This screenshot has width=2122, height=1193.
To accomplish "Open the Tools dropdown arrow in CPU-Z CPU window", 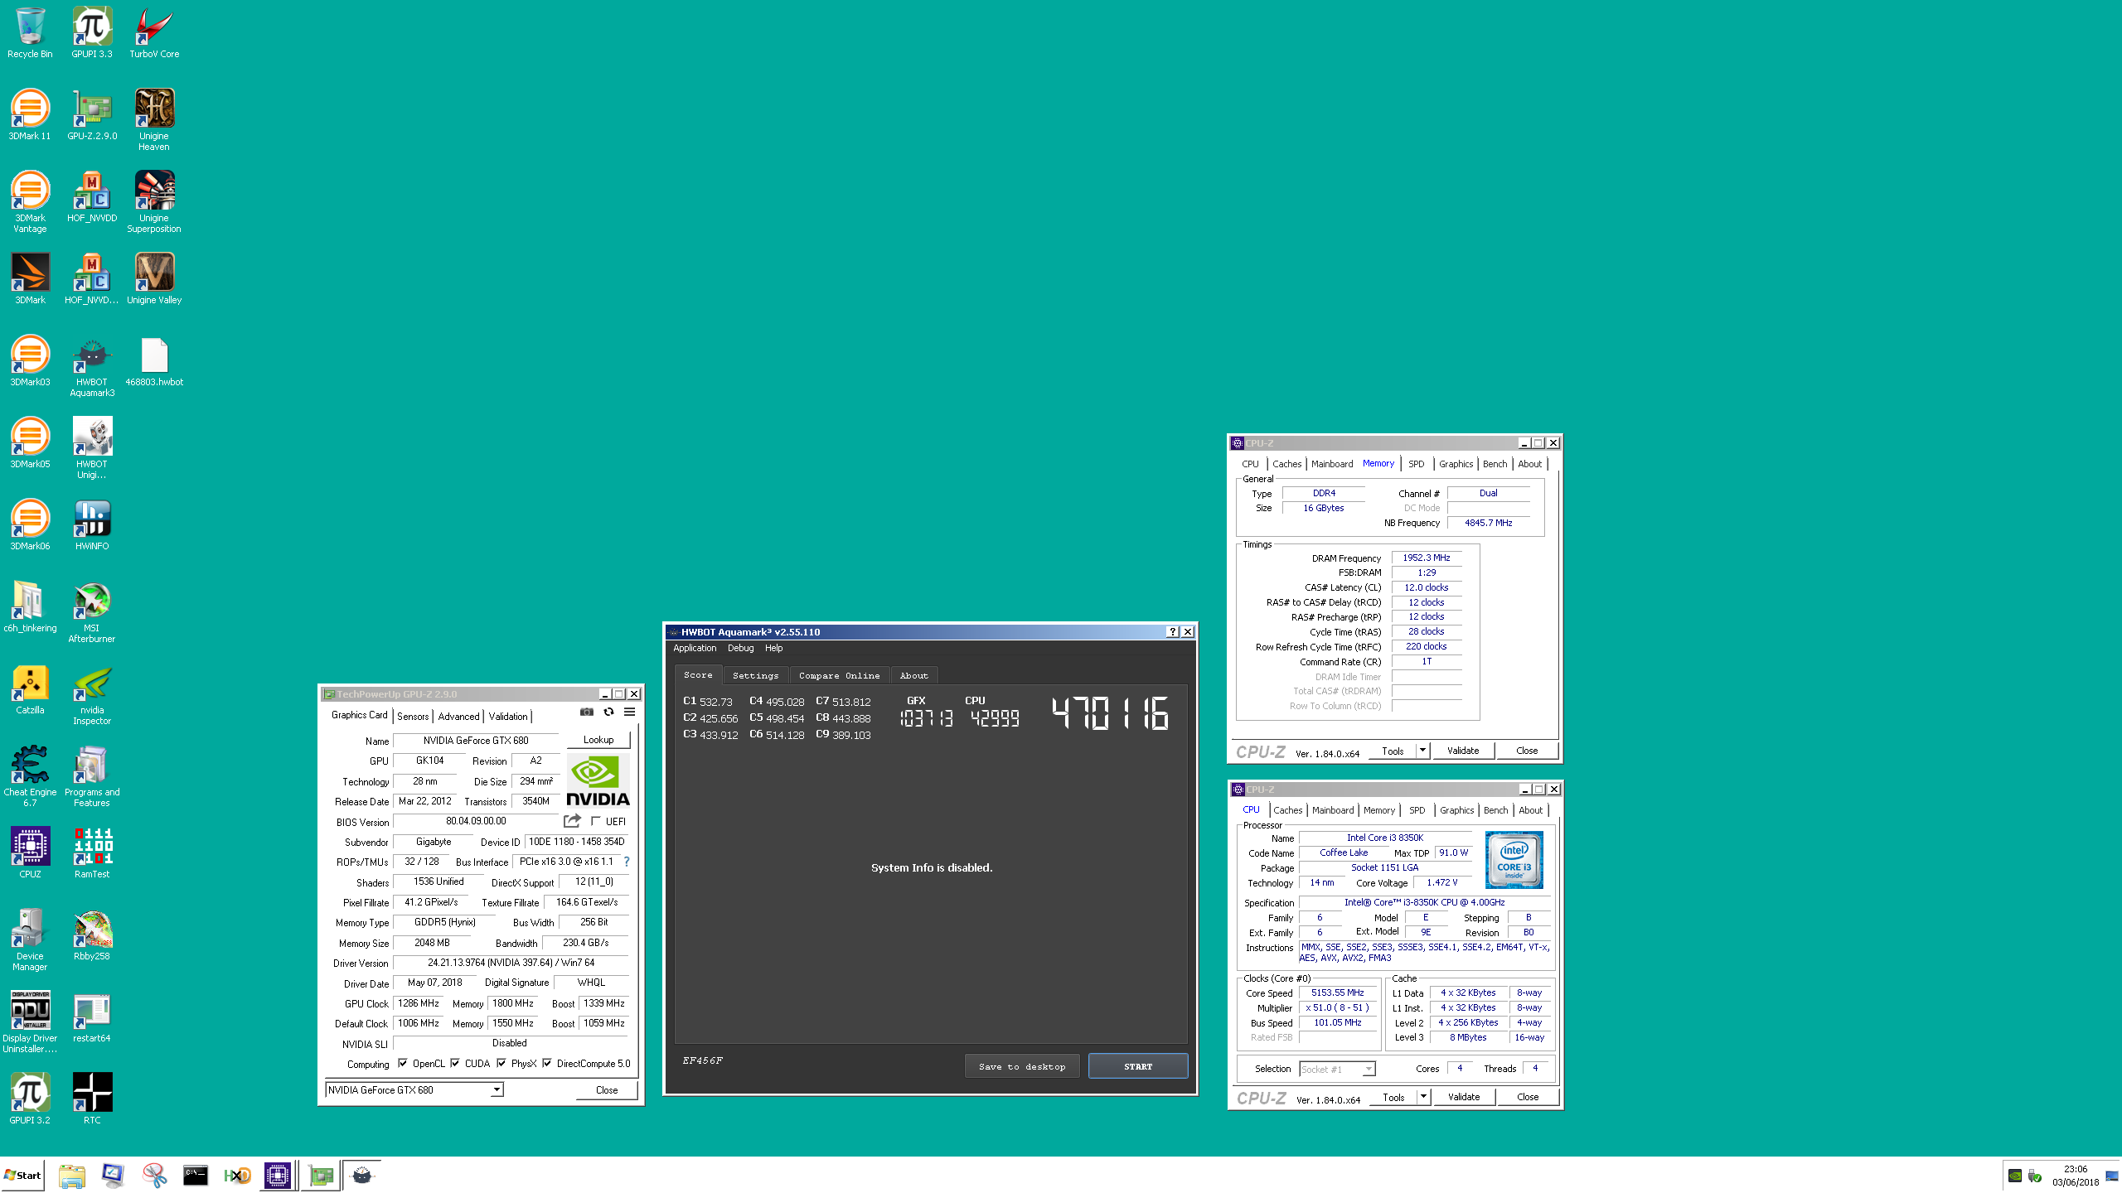I will 1424,1097.
